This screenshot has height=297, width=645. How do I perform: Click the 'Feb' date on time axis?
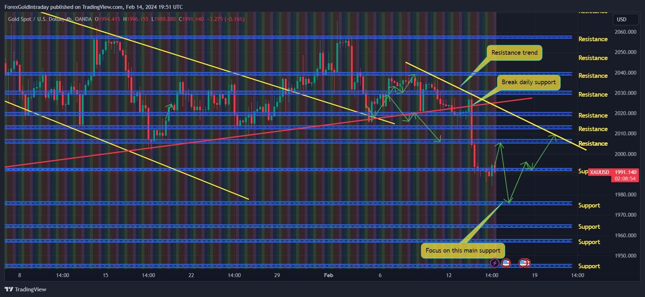[x=329, y=275]
